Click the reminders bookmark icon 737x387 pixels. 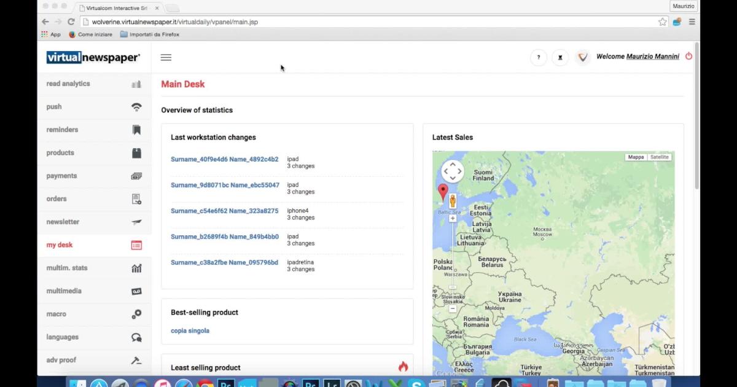(x=136, y=130)
